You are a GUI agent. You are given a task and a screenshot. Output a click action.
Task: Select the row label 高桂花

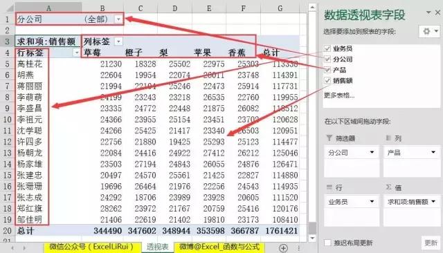click(x=30, y=64)
